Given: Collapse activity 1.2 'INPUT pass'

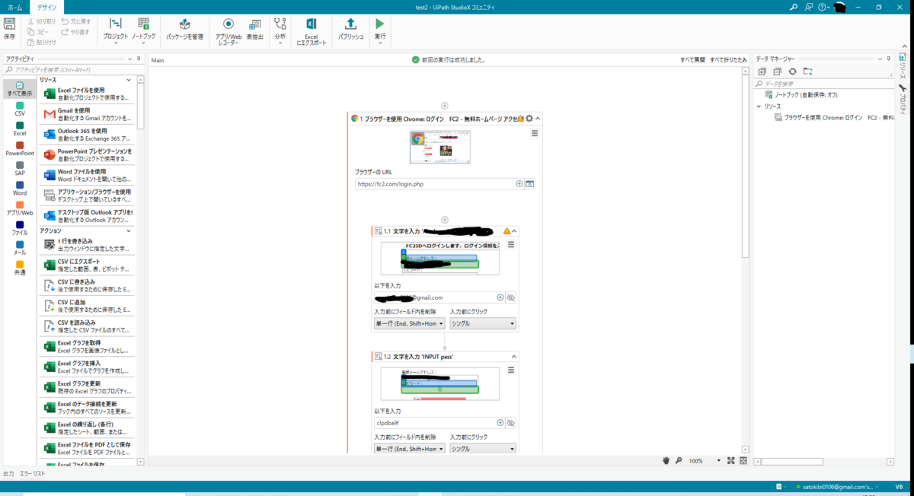Looking at the screenshot, I should (x=514, y=356).
